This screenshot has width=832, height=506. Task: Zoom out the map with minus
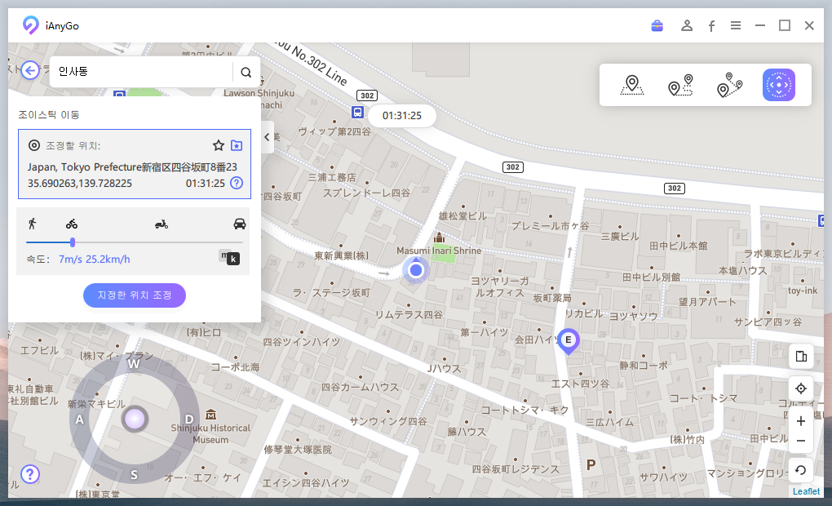click(801, 441)
